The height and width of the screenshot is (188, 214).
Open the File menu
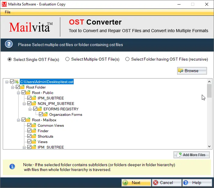8,12
